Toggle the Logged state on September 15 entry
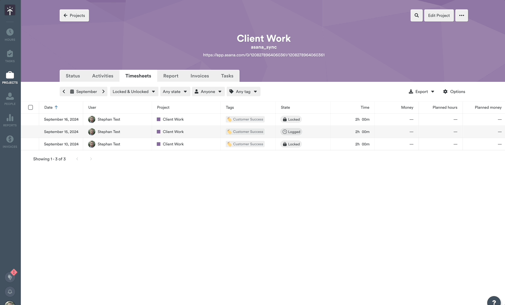This screenshot has height=305, width=505. [291, 132]
